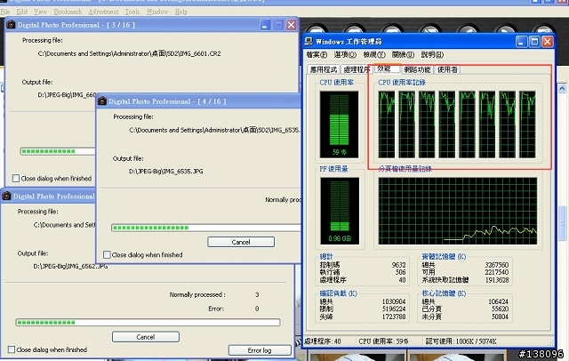
Task: Open the 關機(U) menu in Task Manager
Action: point(403,55)
